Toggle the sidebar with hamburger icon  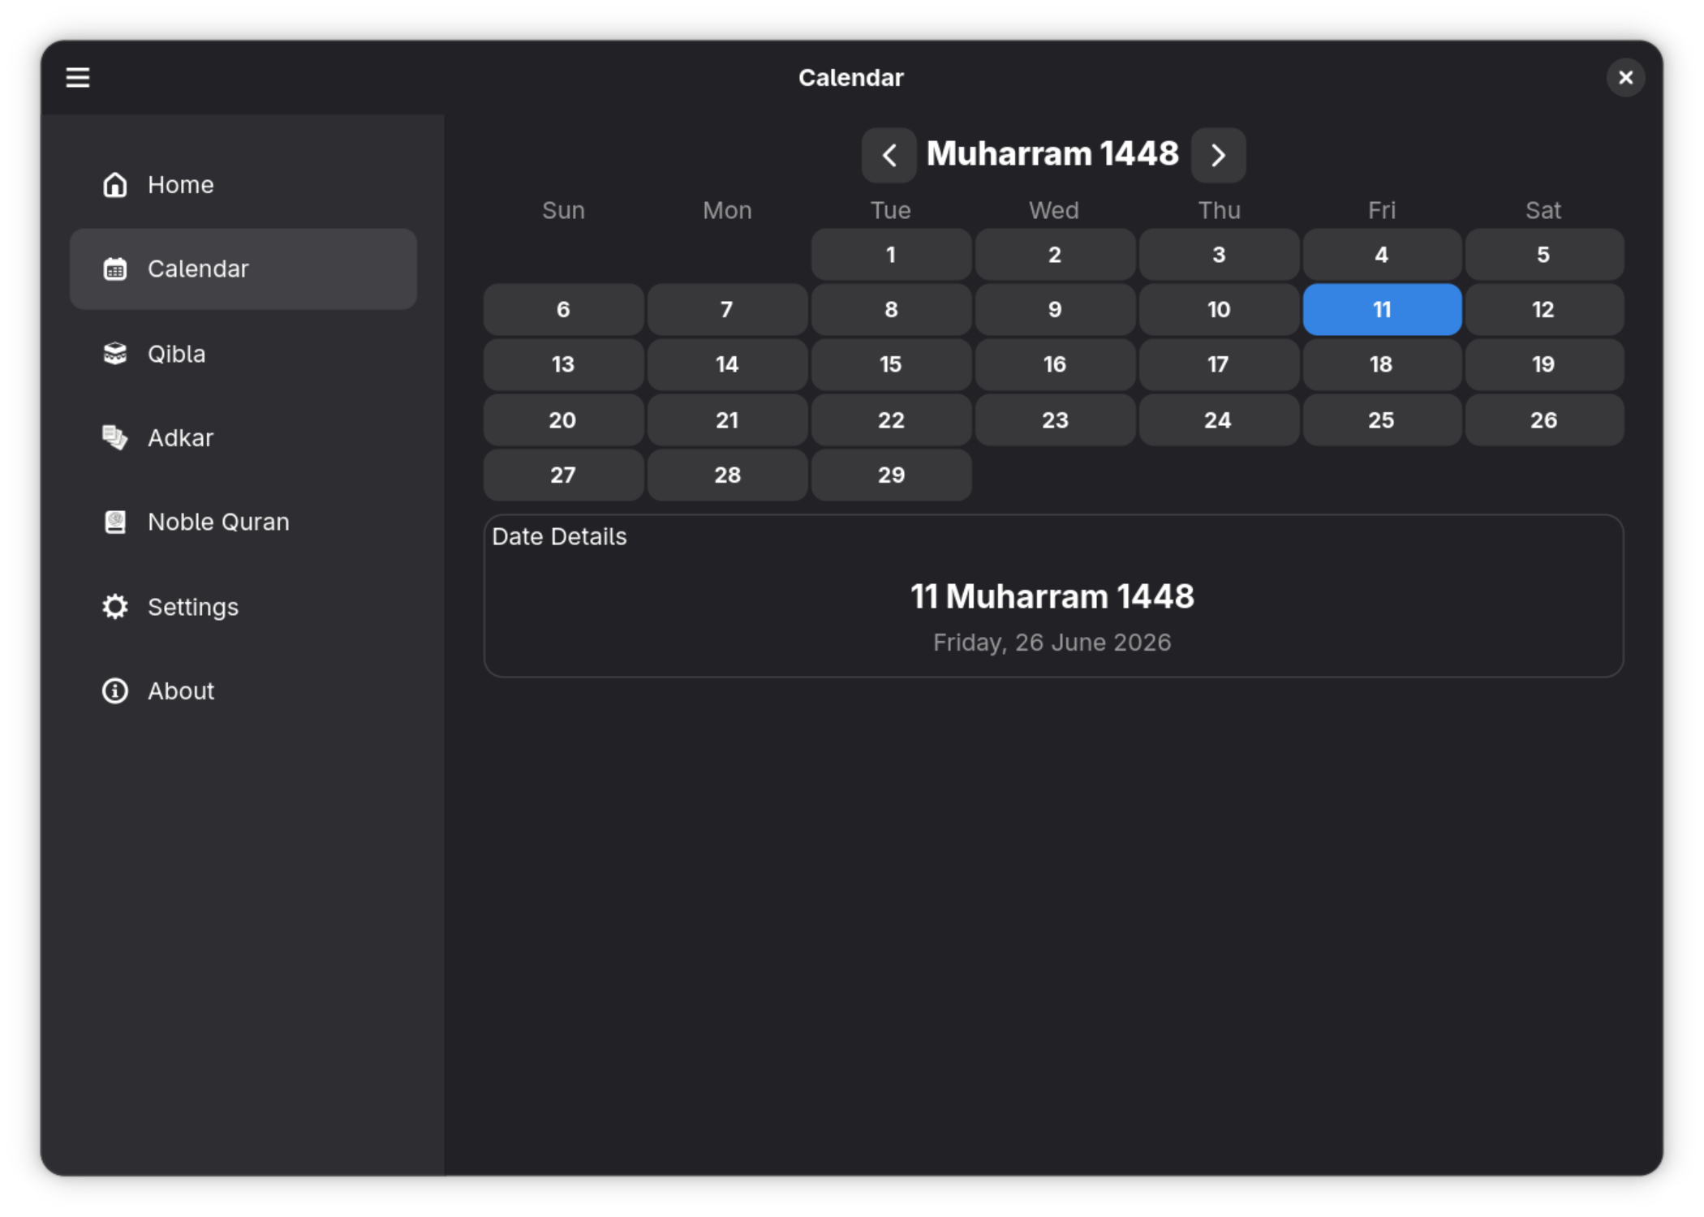[78, 78]
